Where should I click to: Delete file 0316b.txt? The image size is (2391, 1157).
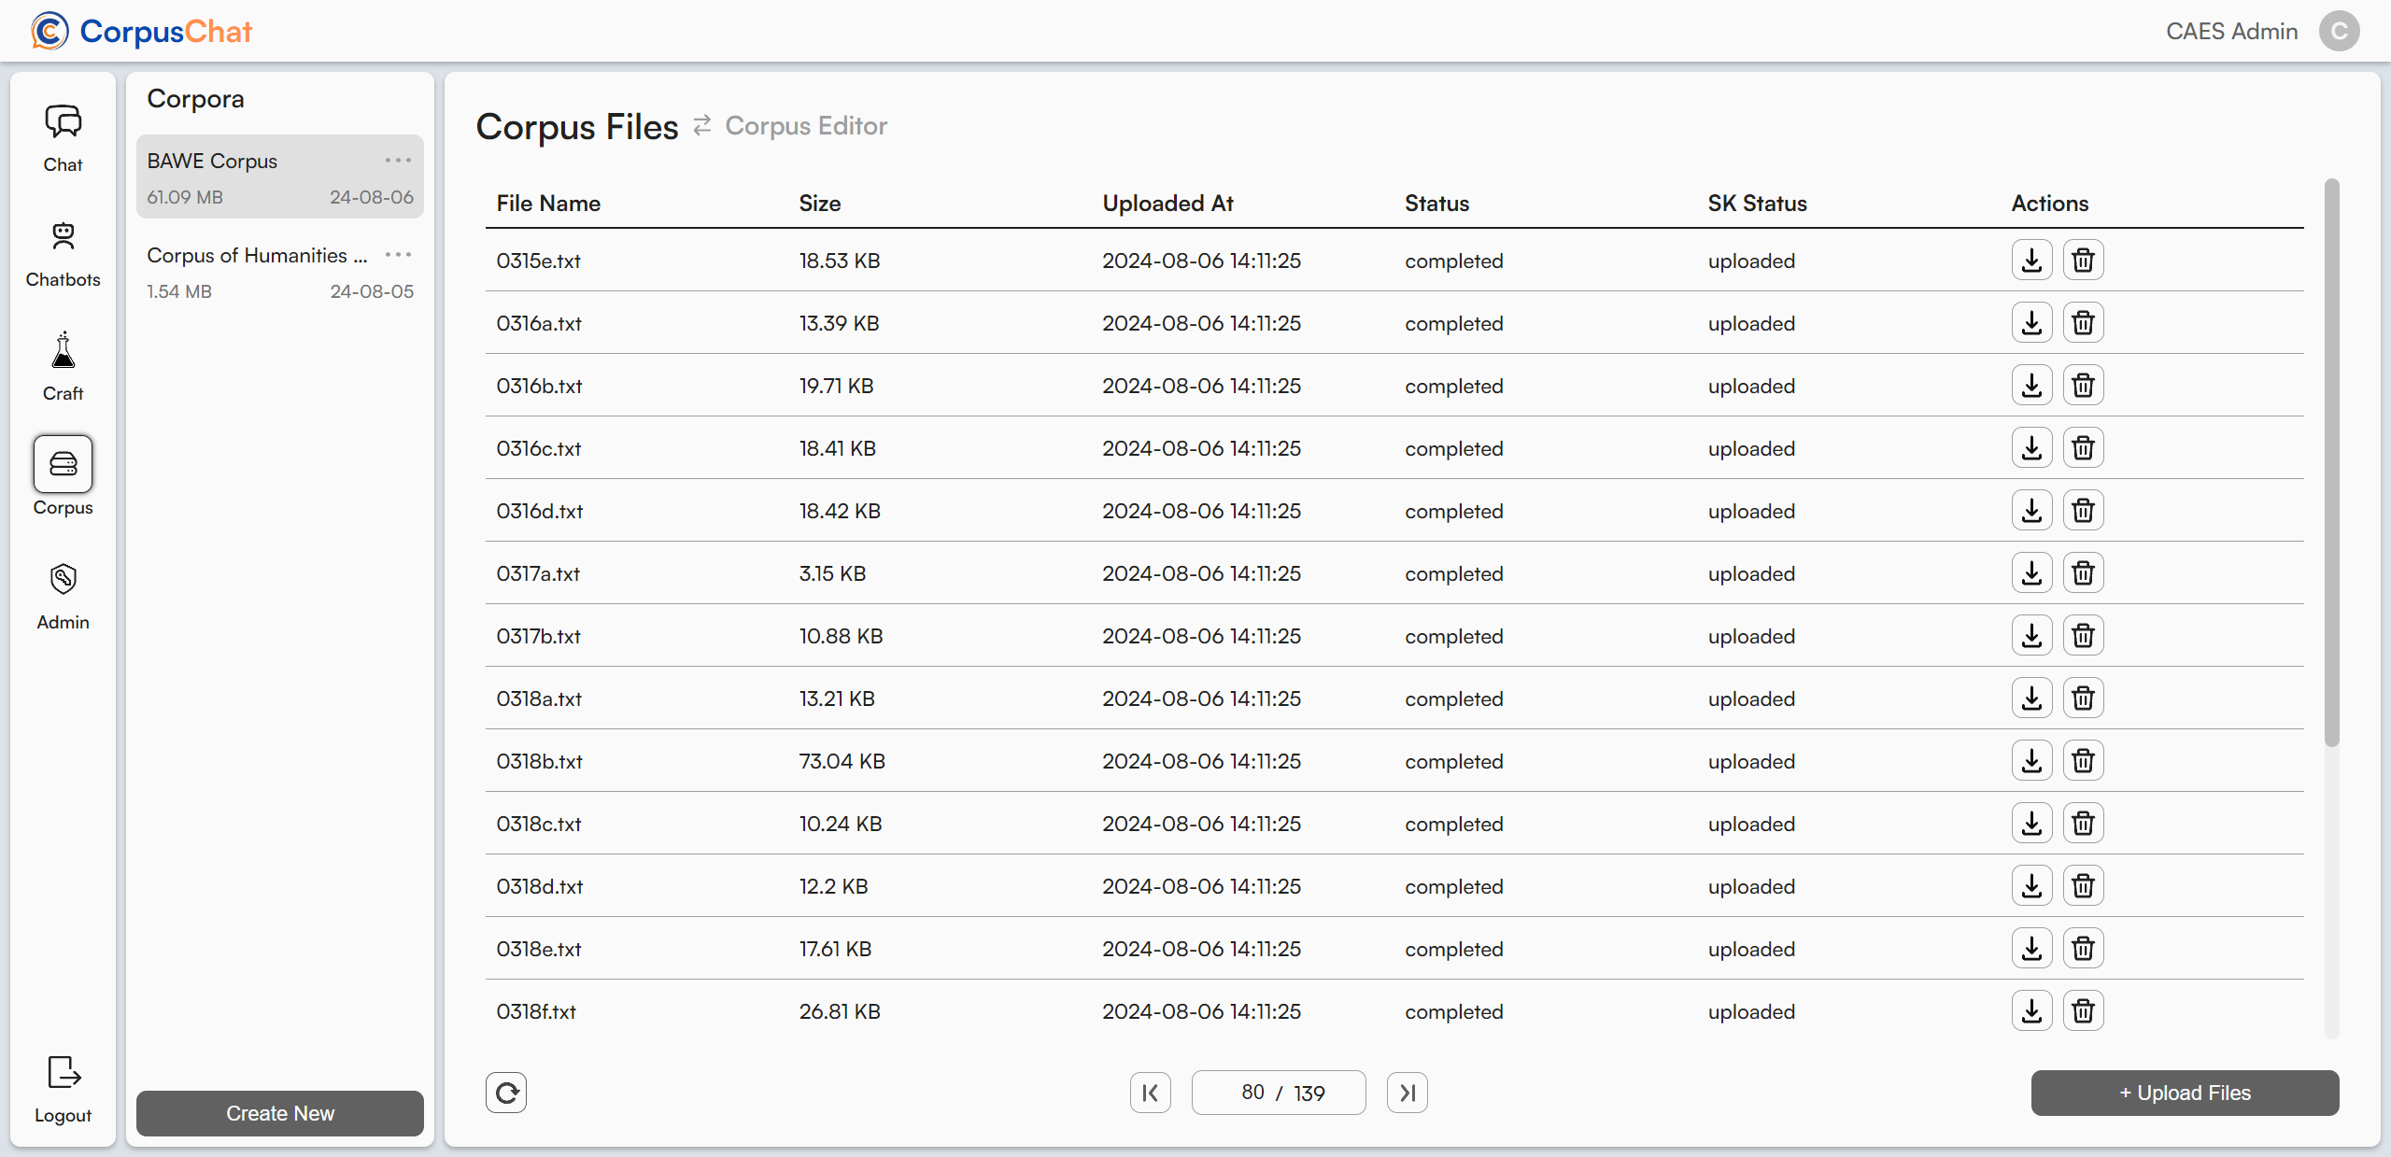(2083, 386)
